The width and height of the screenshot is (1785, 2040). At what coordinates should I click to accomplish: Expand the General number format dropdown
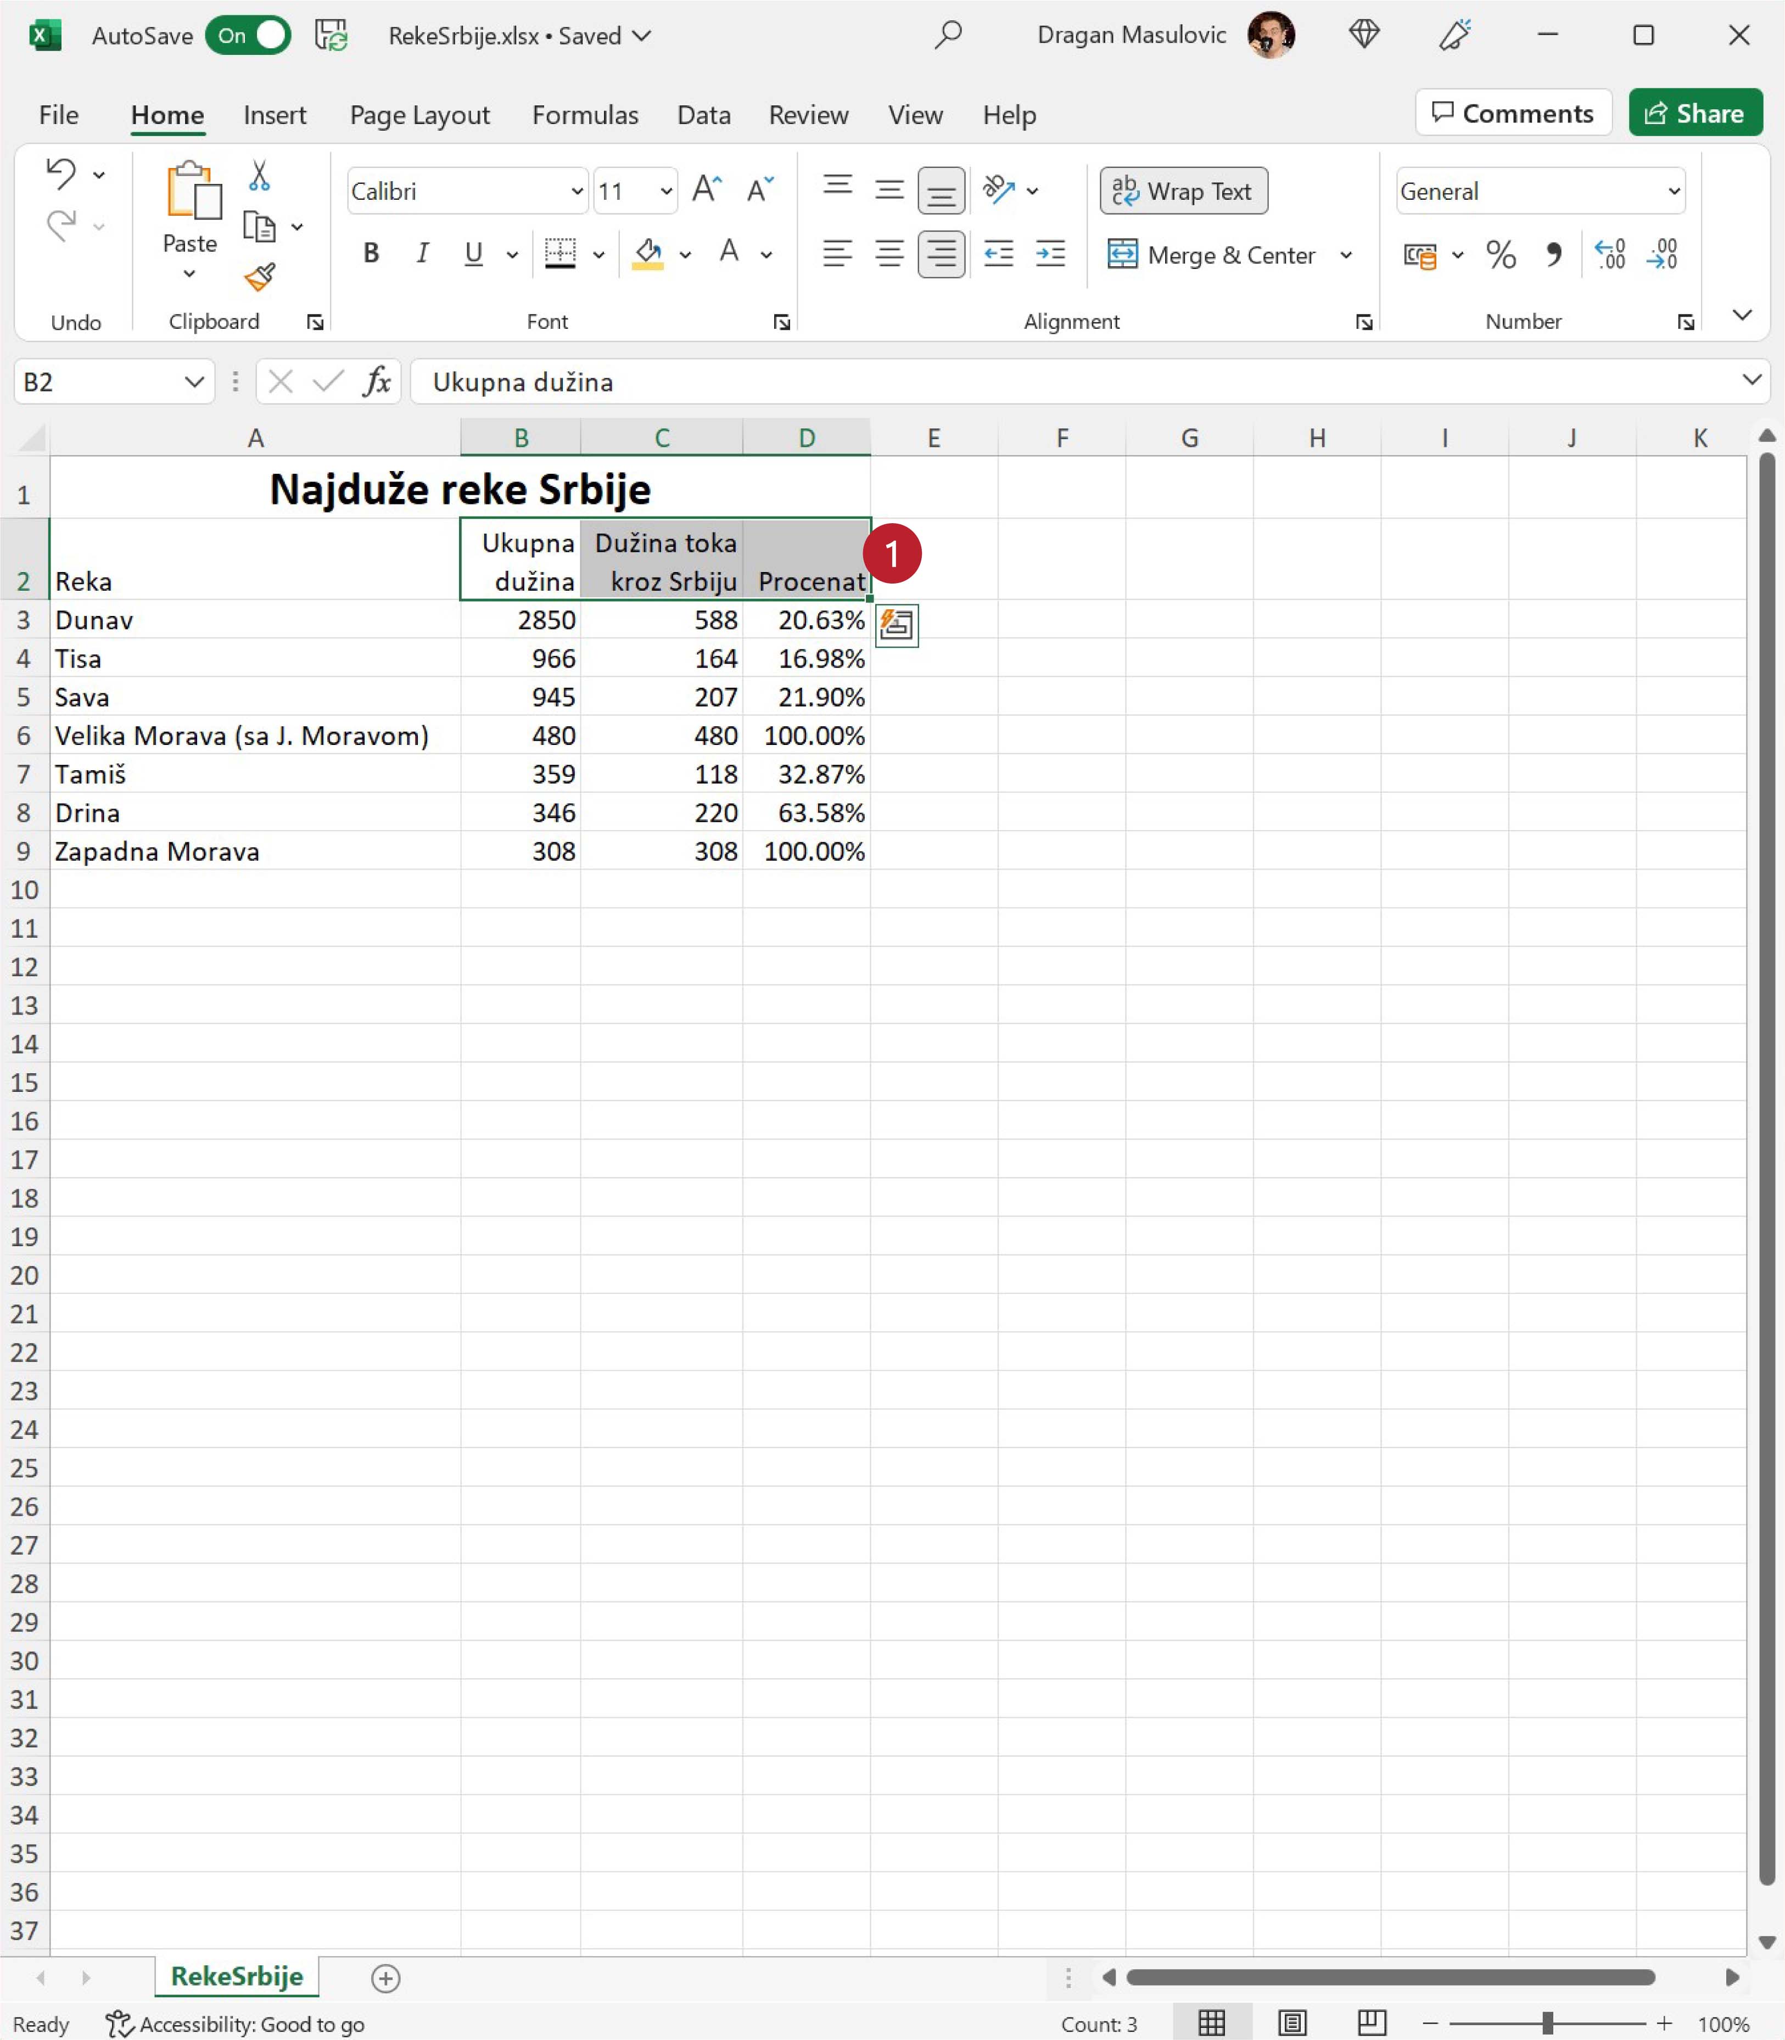(x=1674, y=191)
